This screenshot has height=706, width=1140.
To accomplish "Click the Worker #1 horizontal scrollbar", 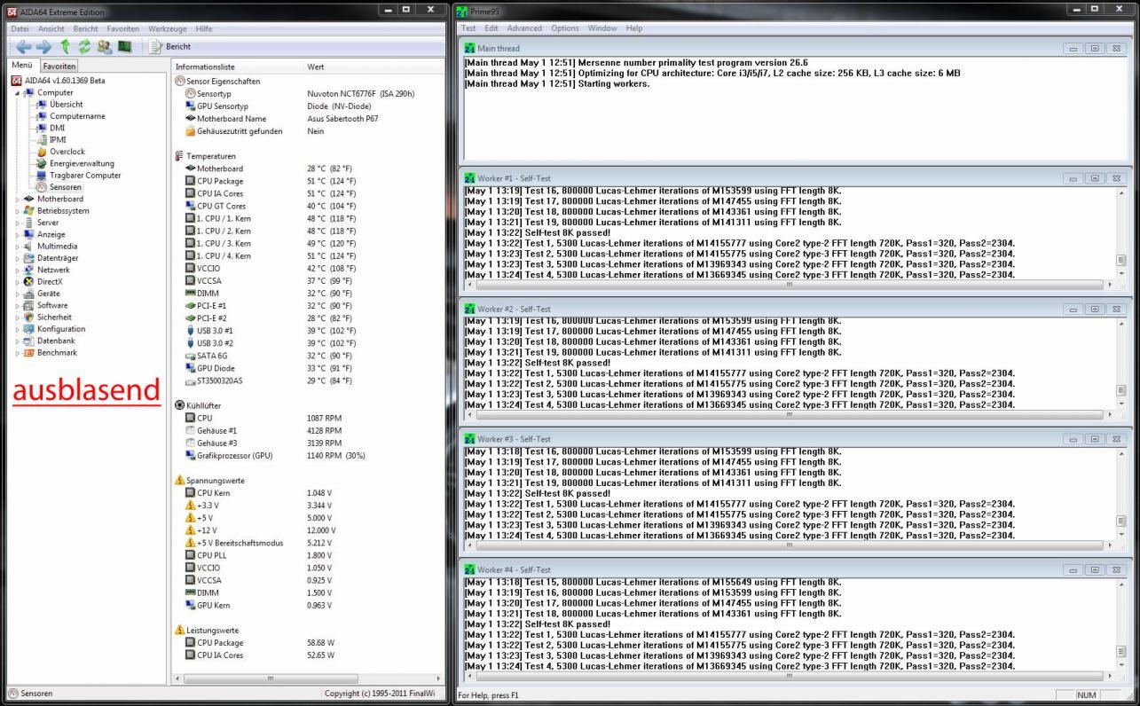I will pyautogui.click(x=788, y=285).
